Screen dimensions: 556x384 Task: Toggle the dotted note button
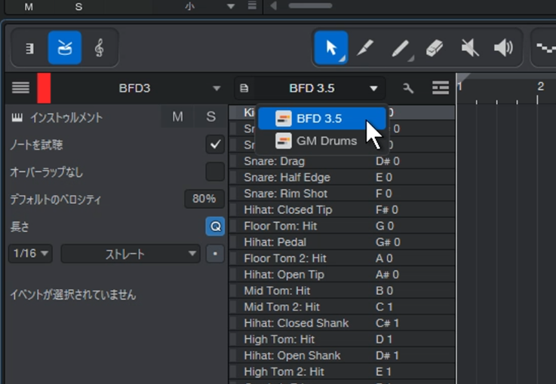click(215, 254)
